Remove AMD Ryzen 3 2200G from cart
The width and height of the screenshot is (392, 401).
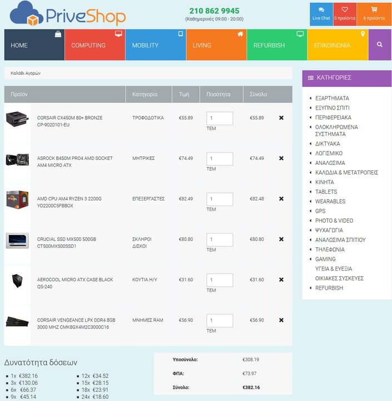[281, 198]
